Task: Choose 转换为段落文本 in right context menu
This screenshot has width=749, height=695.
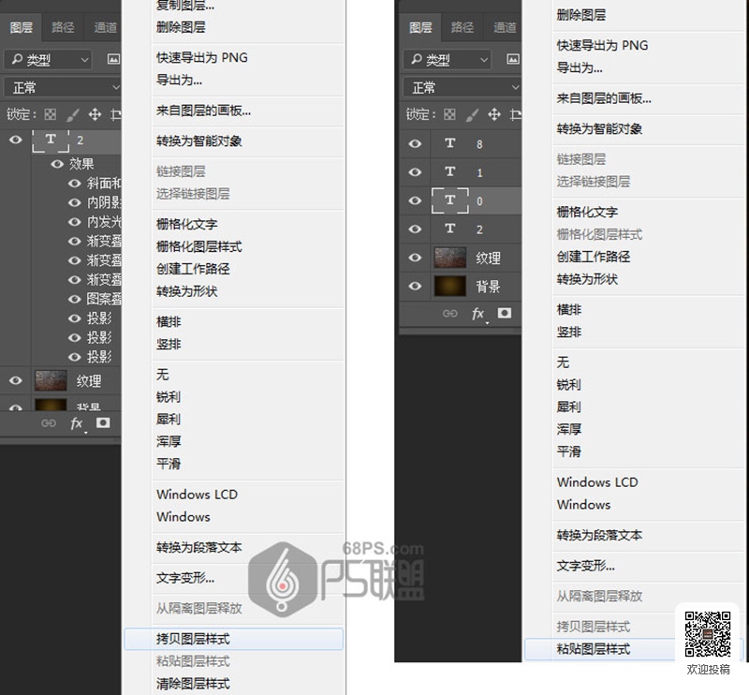Action: [599, 536]
